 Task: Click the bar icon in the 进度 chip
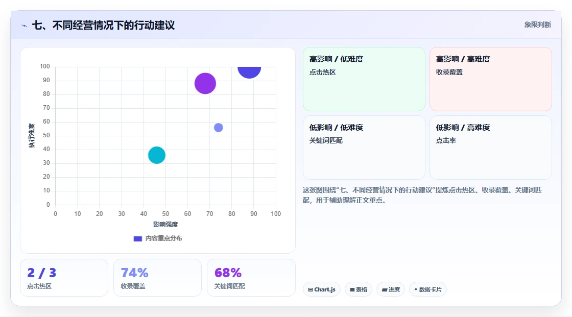(385, 289)
